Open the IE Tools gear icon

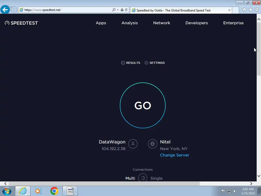(x=257, y=10)
